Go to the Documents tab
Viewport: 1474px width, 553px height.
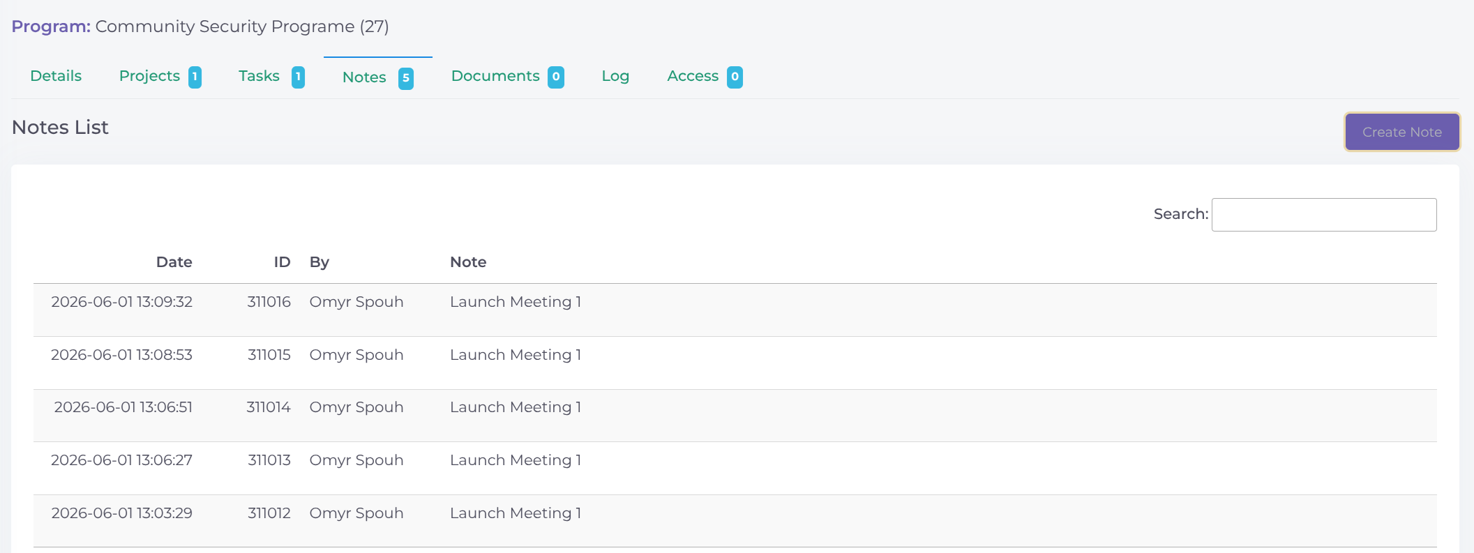(x=507, y=76)
